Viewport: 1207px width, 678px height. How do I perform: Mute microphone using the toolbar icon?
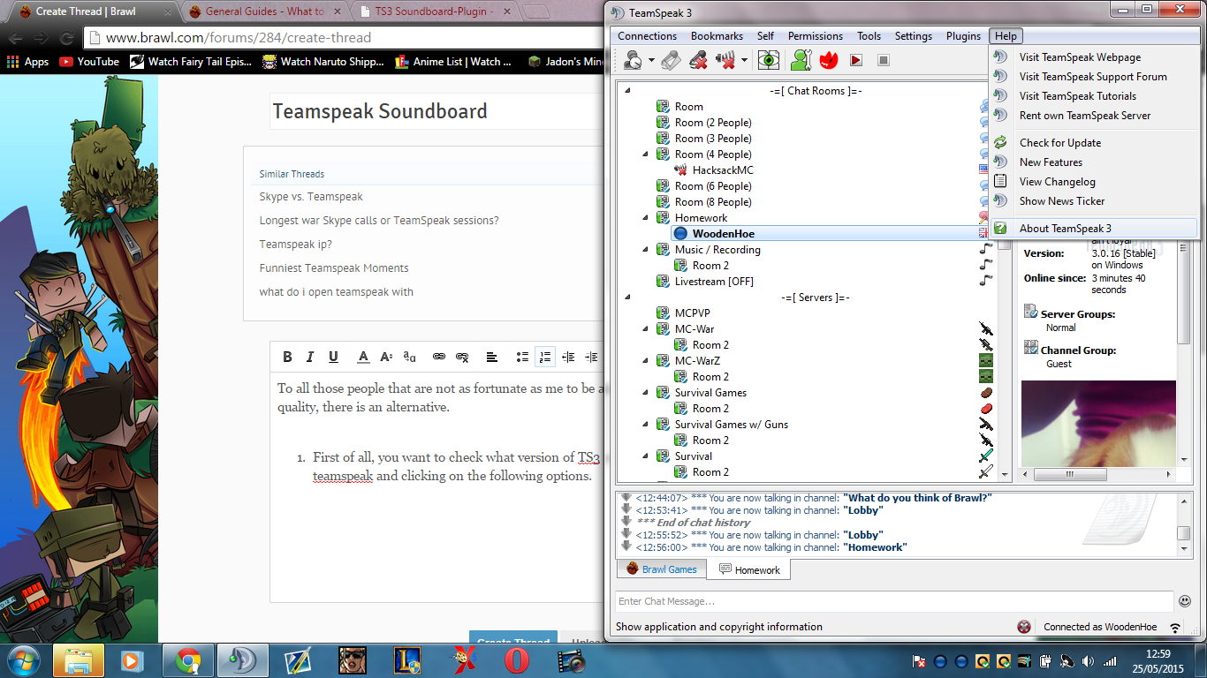pyautogui.click(x=698, y=60)
